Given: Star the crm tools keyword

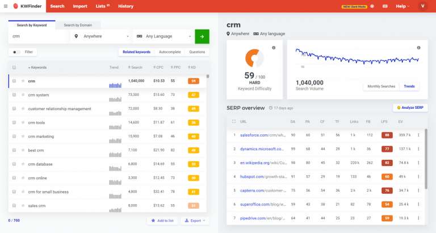Looking at the screenshot, I should tap(23, 122).
